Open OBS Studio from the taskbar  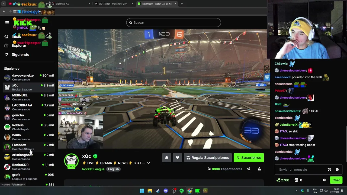pyautogui.click(x=174, y=191)
